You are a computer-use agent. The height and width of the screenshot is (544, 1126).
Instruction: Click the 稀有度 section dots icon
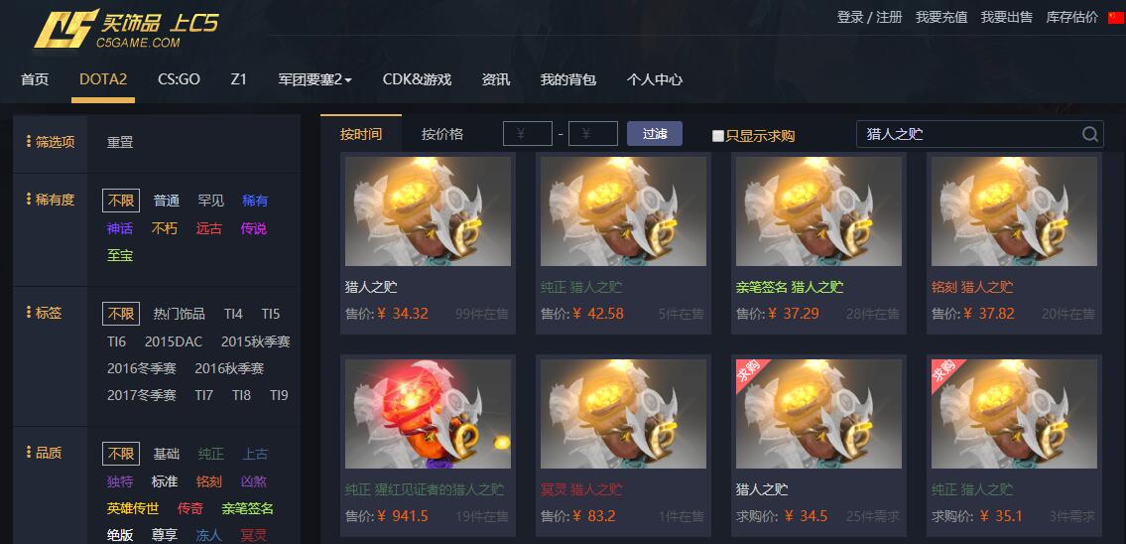29,200
